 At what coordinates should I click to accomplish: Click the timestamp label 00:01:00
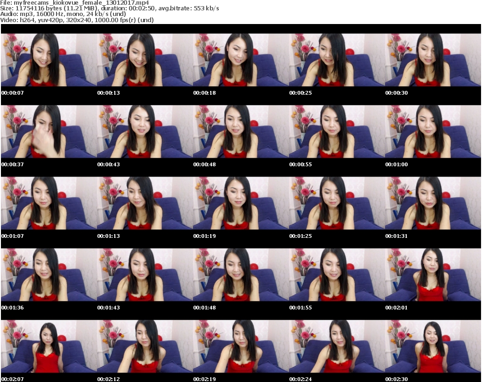tap(396, 164)
